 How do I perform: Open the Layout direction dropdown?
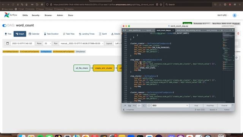(x=118, y=43)
